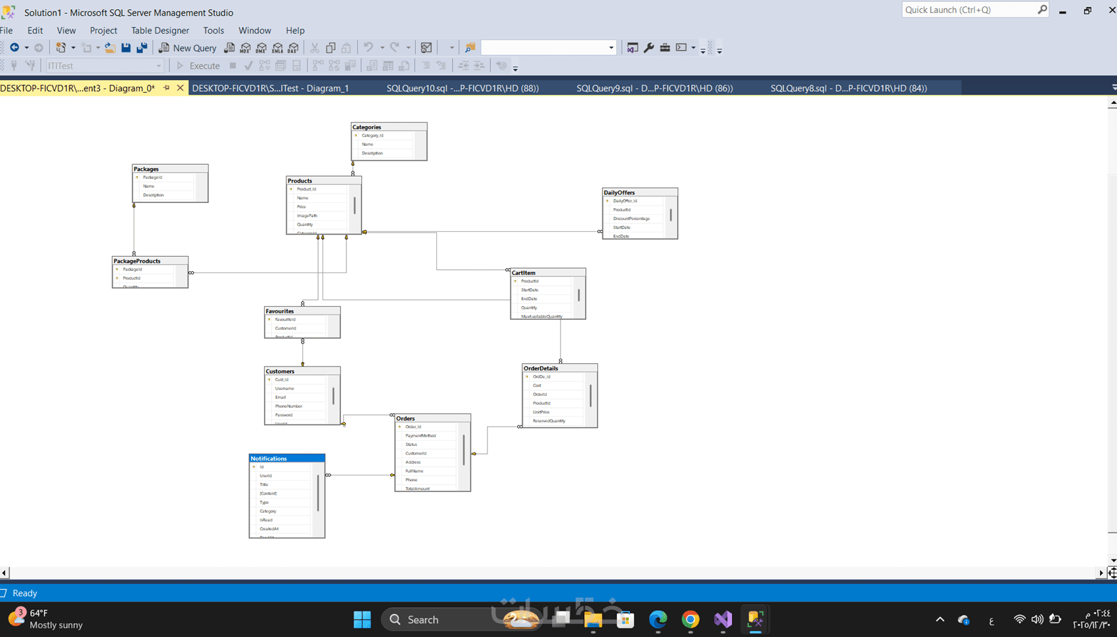Click the Toolbox icon in toolbar

[665, 47]
